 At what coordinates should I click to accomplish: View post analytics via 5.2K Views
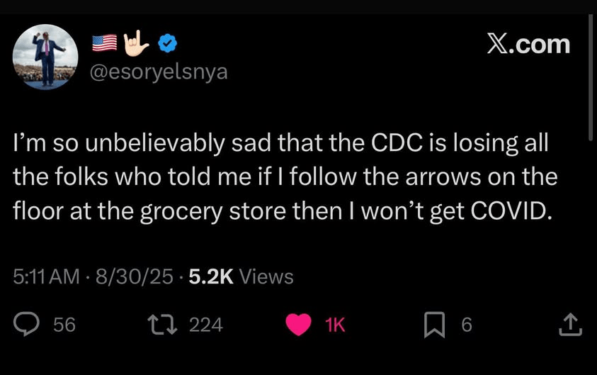(241, 276)
